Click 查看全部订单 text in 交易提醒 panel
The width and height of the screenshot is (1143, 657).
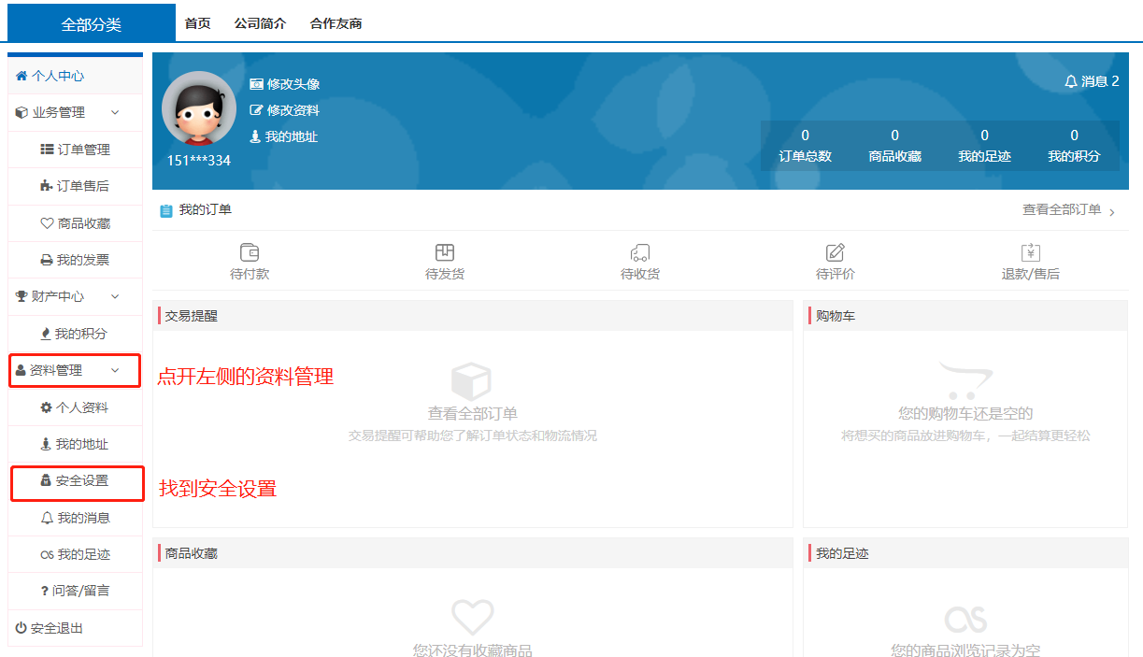pyautogui.click(x=473, y=413)
